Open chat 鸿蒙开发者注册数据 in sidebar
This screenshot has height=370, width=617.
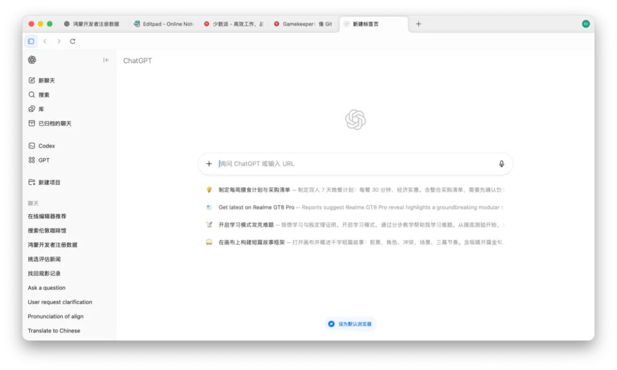(x=53, y=245)
